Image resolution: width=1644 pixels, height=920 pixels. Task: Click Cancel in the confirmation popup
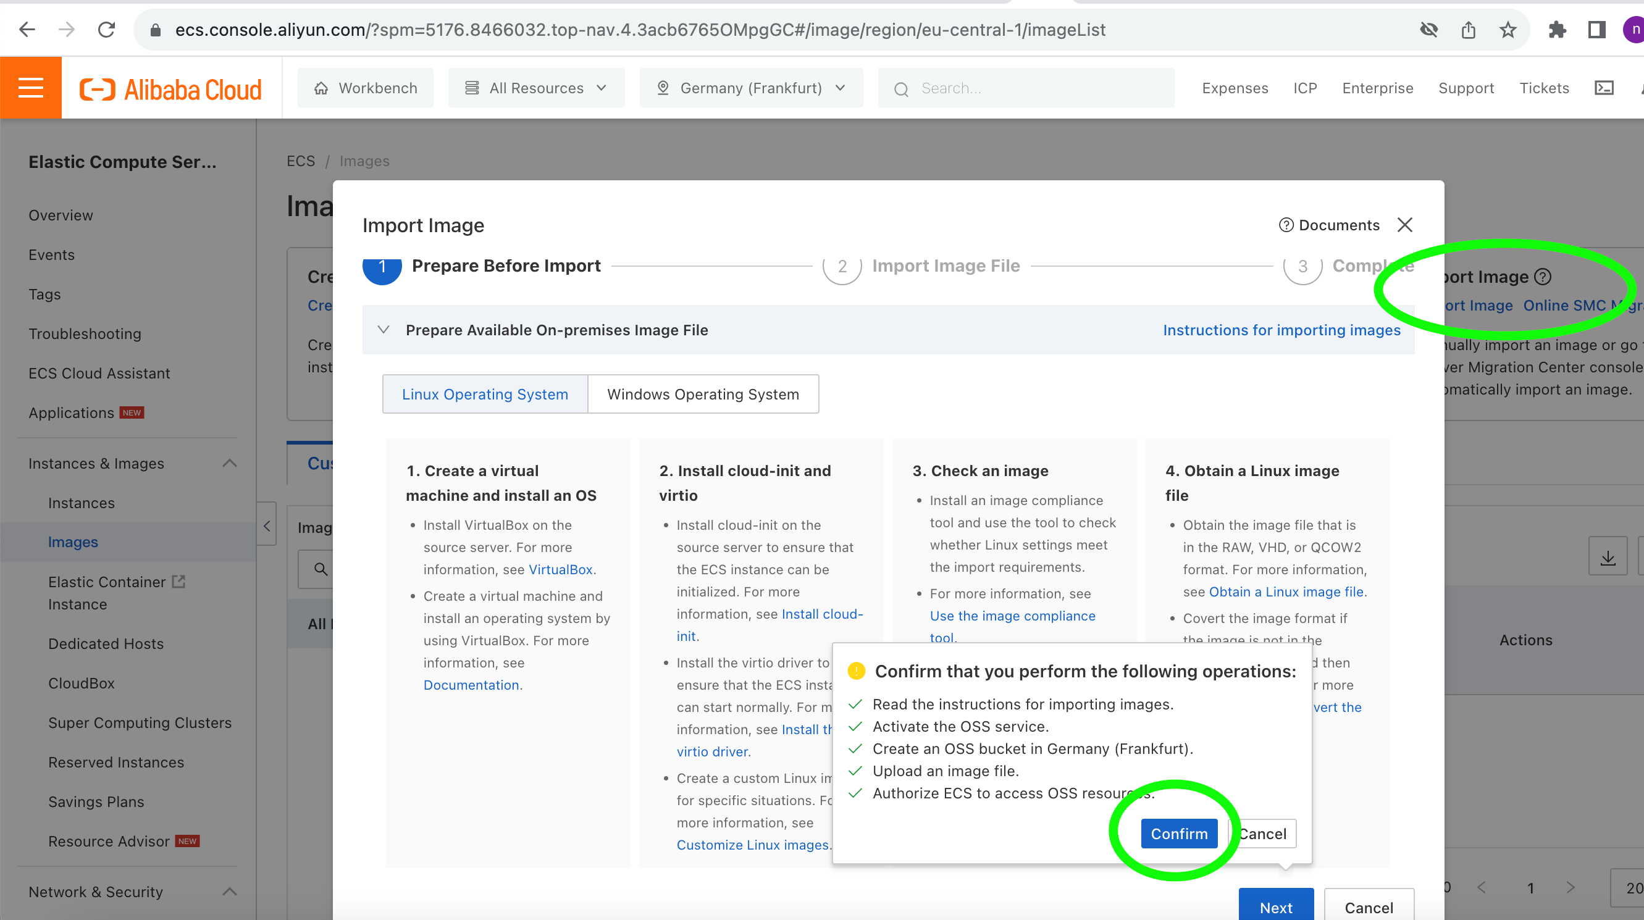1262,833
